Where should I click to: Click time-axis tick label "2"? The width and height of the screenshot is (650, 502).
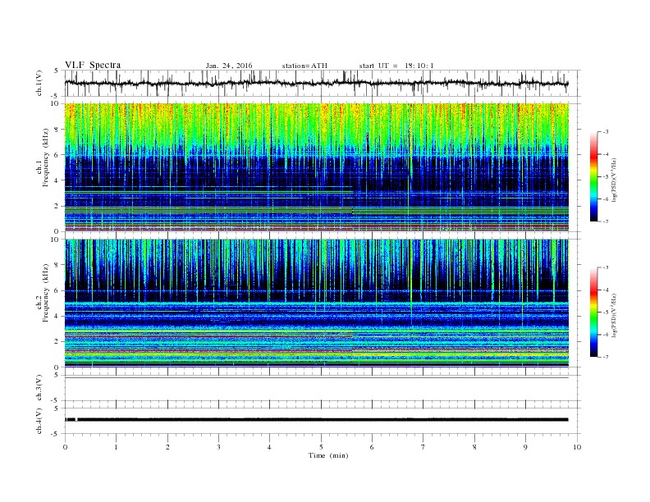tap(167, 447)
